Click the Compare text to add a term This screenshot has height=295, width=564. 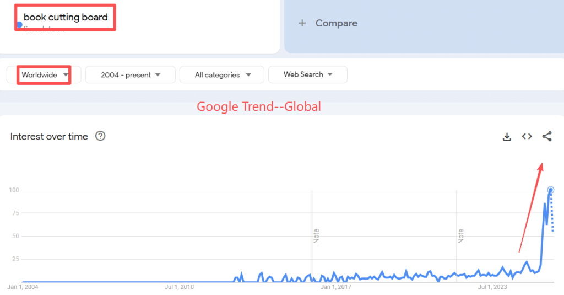336,23
